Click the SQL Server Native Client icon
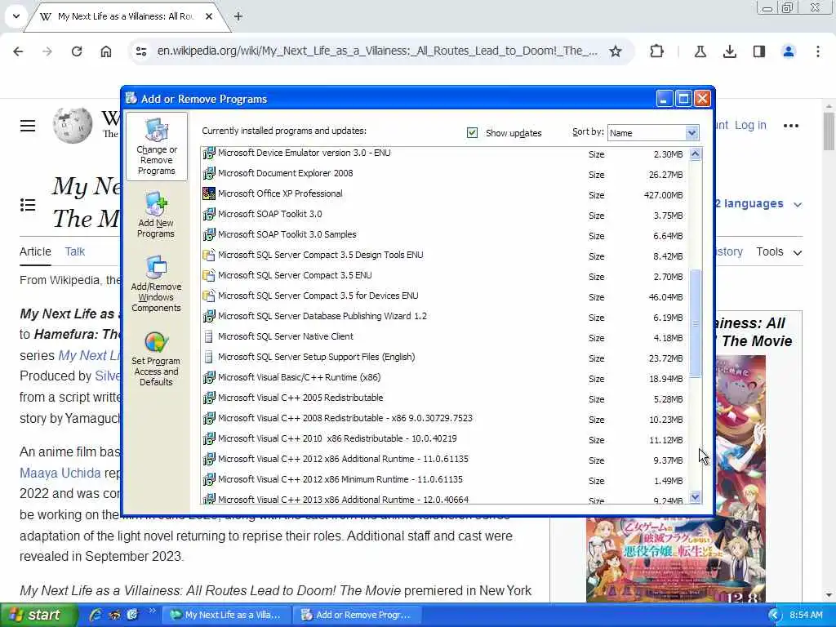This screenshot has width=836, height=627. point(209,336)
